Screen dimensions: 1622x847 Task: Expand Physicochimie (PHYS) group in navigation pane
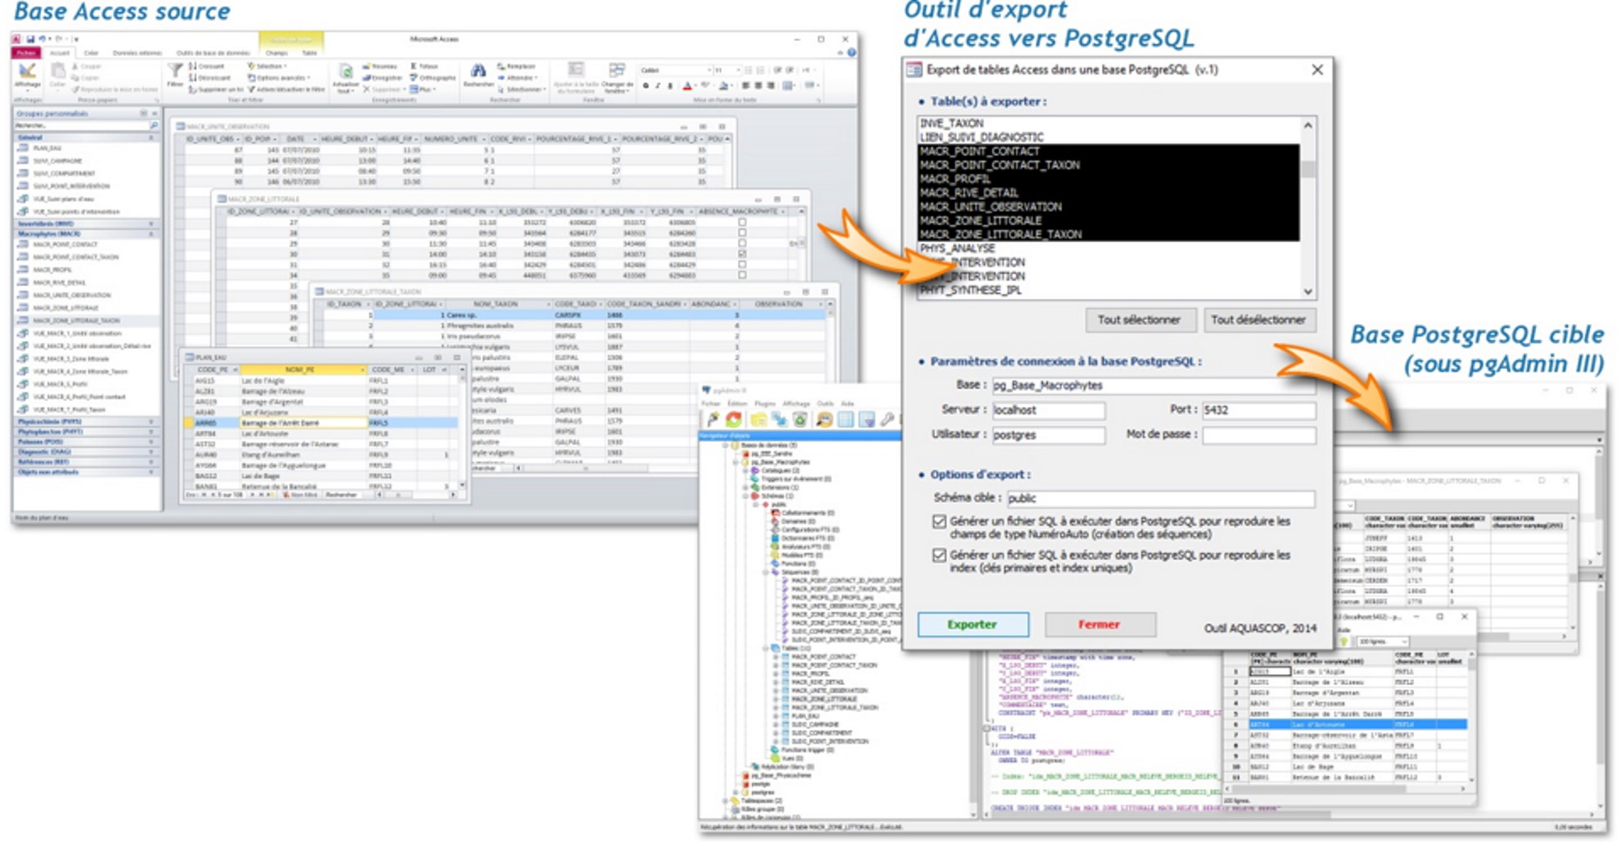pyautogui.click(x=151, y=421)
